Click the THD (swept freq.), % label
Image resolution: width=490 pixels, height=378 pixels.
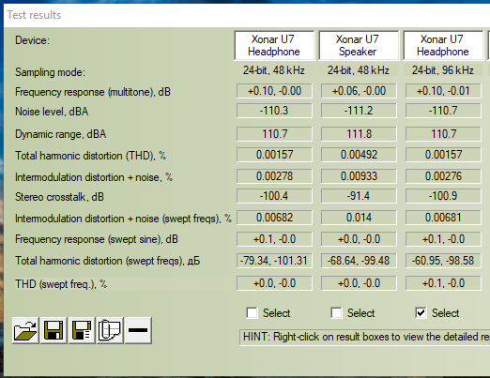[61, 284]
